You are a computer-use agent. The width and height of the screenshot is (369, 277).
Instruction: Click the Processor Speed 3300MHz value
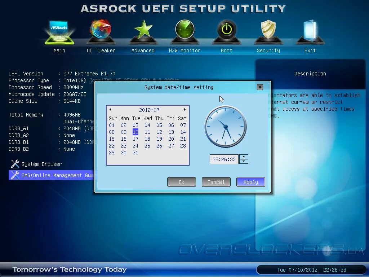(x=74, y=87)
